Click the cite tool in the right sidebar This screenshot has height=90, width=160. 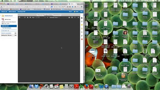[82, 28]
